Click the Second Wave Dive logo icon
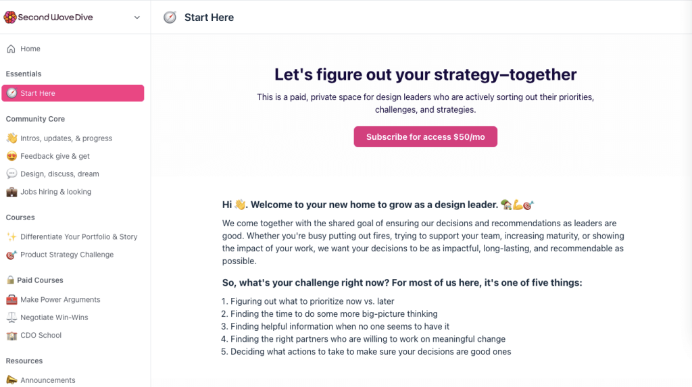The image size is (692, 387). tap(10, 17)
